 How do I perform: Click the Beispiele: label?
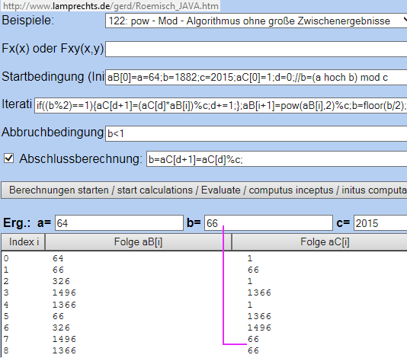[28, 21]
